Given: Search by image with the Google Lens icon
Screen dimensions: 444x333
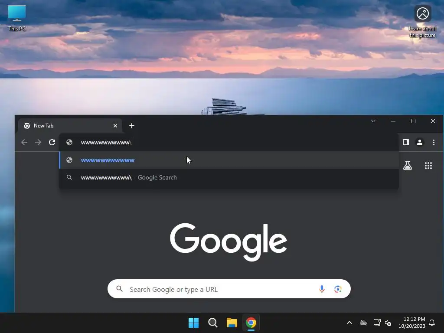Looking at the screenshot, I should pyautogui.click(x=337, y=289).
